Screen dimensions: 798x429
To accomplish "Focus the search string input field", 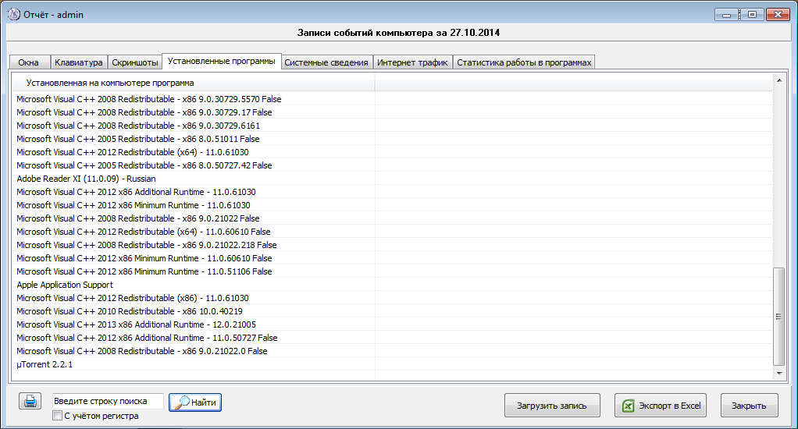I will click(x=108, y=401).
